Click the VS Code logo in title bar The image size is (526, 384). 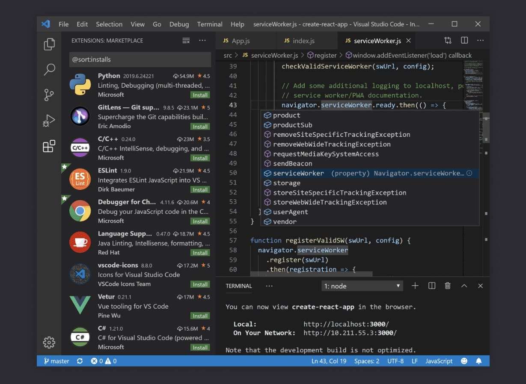click(x=46, y=24)
